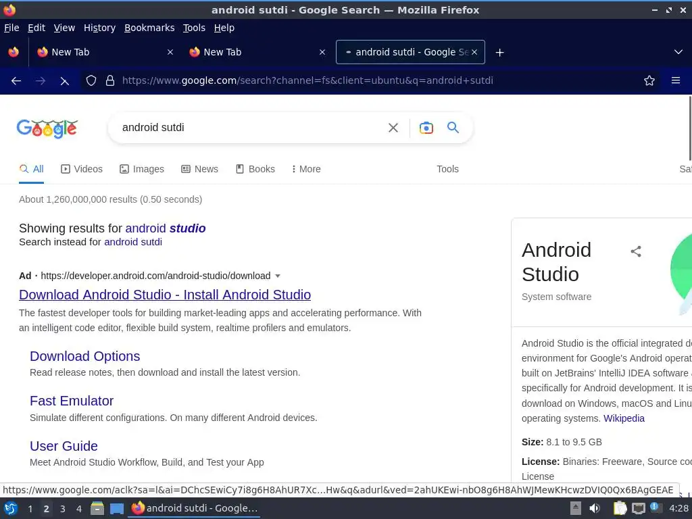Click the show desktop taskbar icon
Screen dimensions: 692x519
pos(116,508)
